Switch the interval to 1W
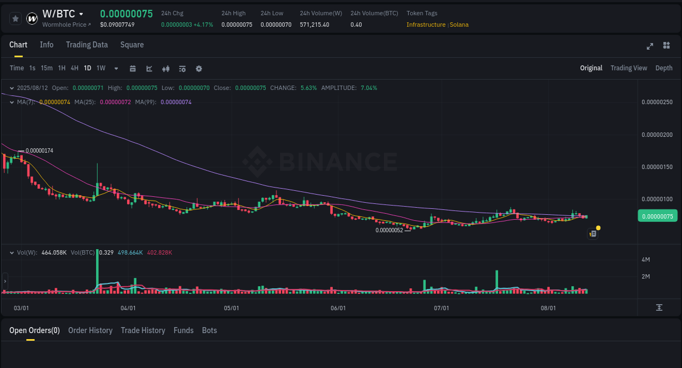682x368 pixels. [x=101, y=68]
